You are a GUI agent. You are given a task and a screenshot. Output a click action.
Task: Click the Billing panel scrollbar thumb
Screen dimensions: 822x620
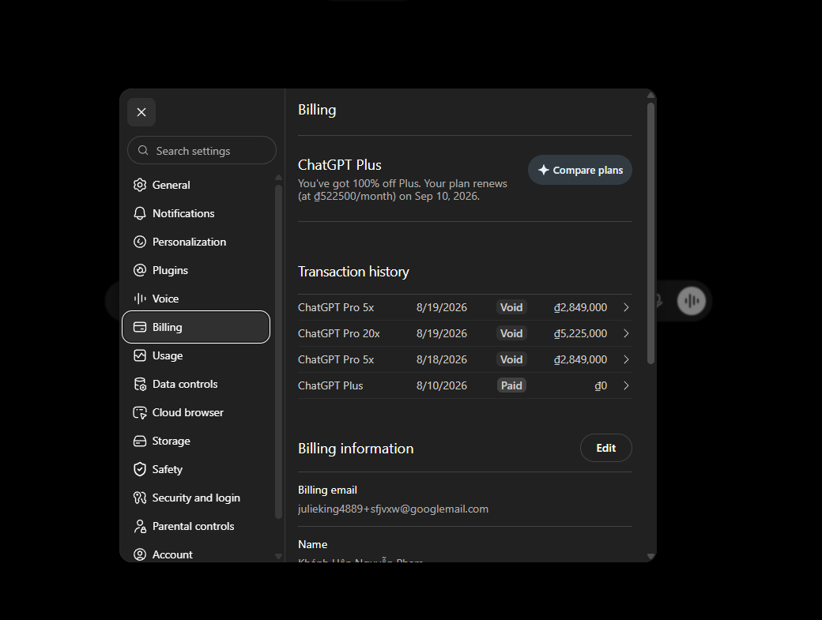[x=651, y=233]
